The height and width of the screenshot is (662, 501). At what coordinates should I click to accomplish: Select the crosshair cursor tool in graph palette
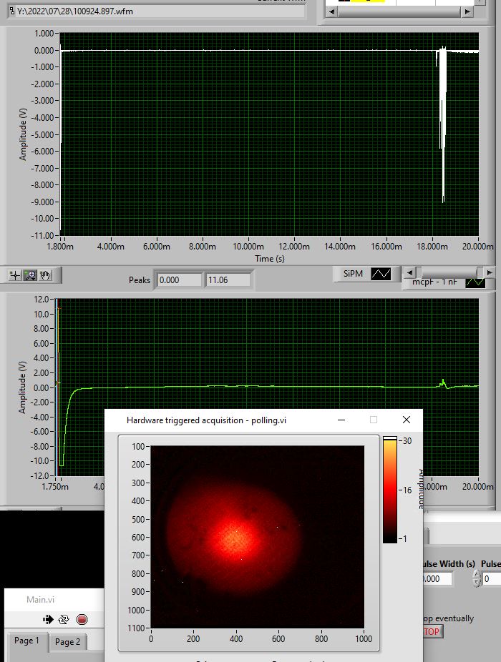pyautogui.click(x=16, y=275)
